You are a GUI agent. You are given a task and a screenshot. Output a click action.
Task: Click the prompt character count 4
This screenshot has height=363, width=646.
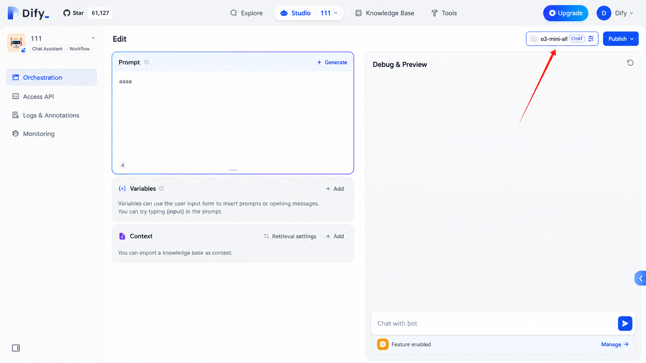[x=122, y=165]
